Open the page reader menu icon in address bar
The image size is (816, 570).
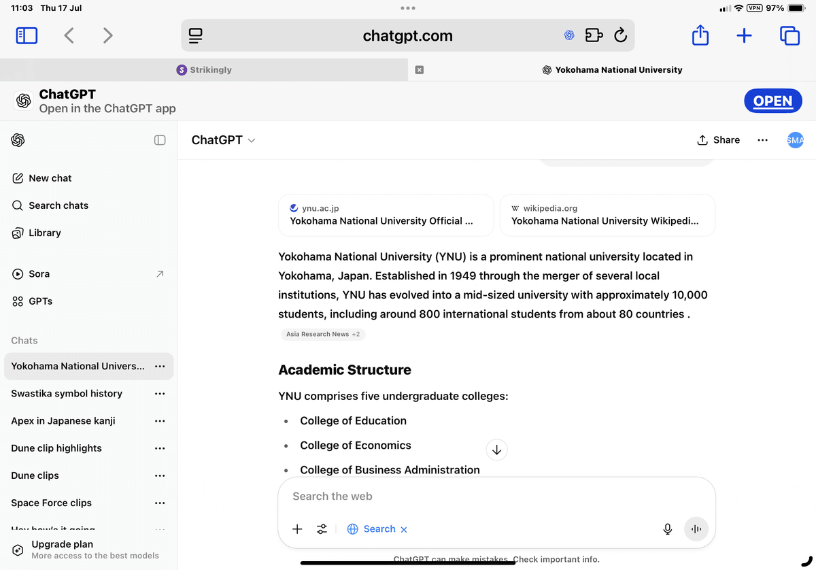pyautogui.click(x=196, y=35)
